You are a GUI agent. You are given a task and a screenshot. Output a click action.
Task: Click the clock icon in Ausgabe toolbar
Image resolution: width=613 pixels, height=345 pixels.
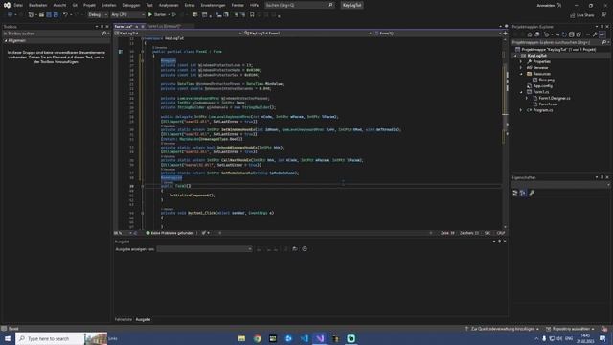click(x=305, y=249)
